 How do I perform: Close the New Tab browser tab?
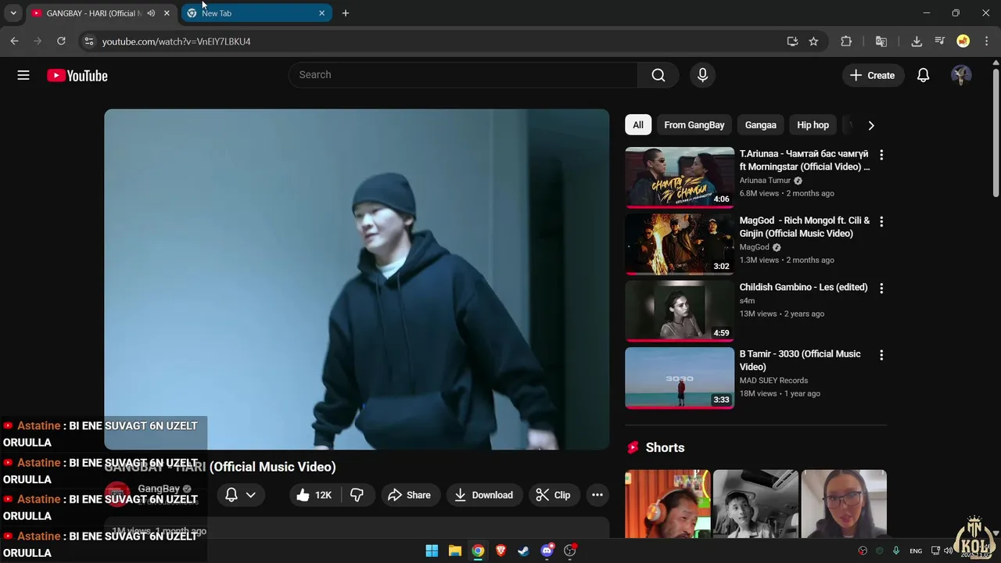(x=321, y=13)
